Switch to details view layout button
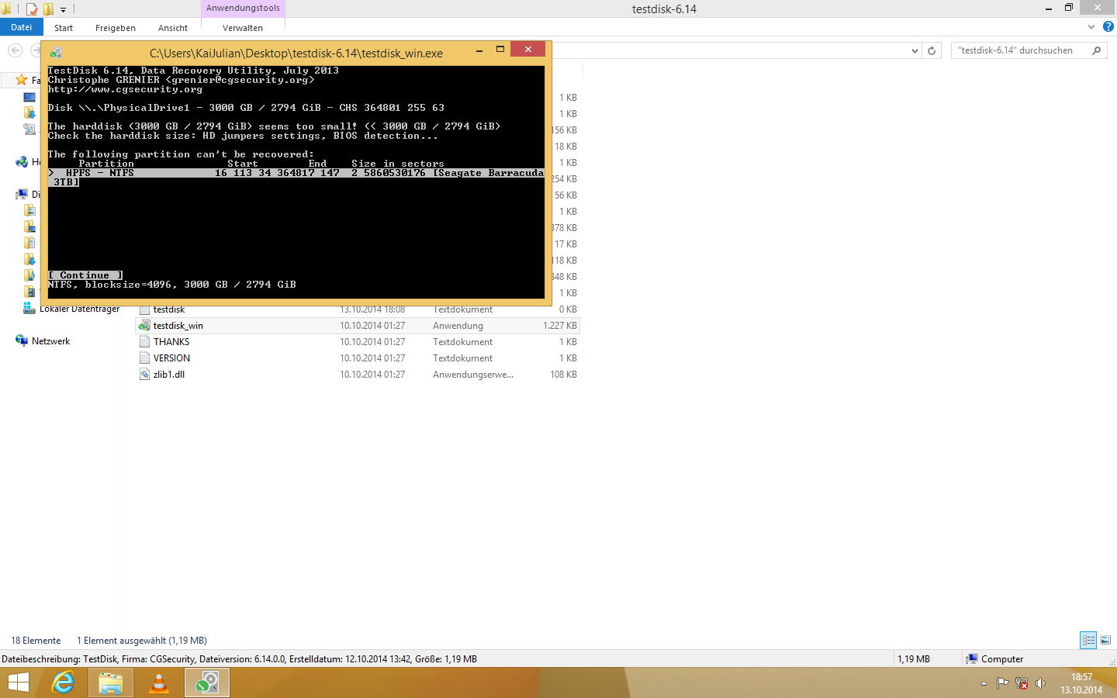Image resolution: width=1117 pixels, height=698 pixels. (1088, 640)
